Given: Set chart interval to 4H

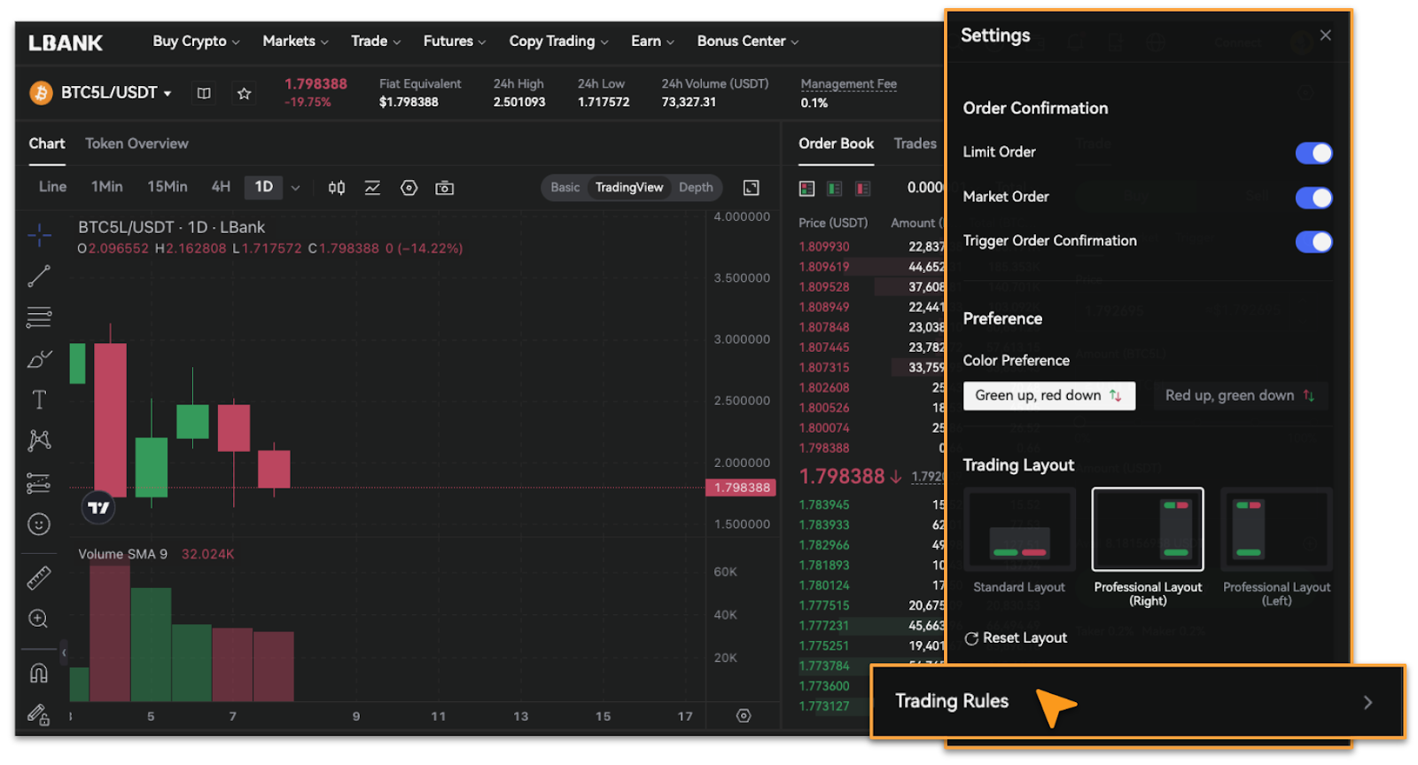Looking at the screenshot, I should (221, 187).
